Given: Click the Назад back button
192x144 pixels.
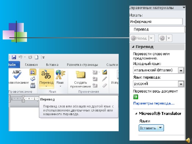Looking at the screenshot, I should tap(139, 38).
